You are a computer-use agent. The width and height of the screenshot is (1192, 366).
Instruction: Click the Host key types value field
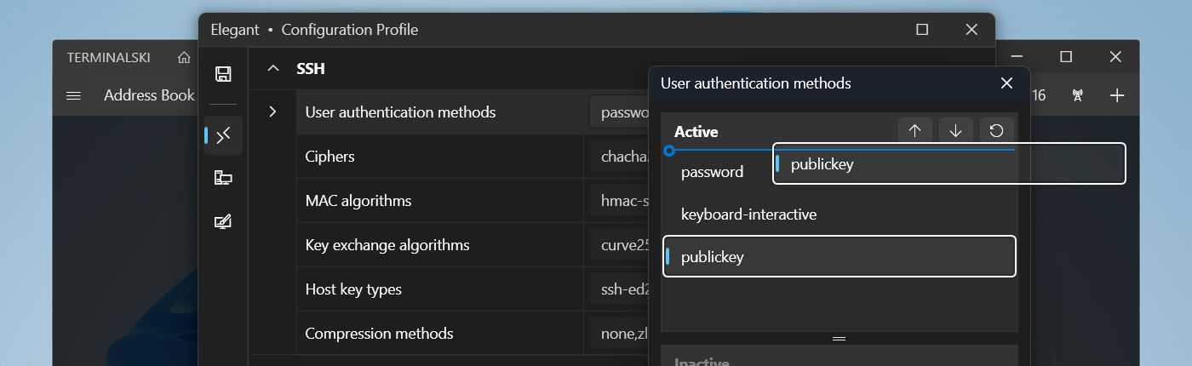click(619, 289)
